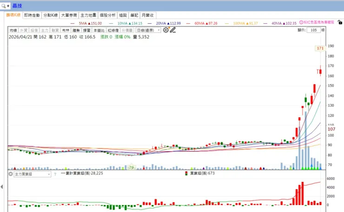Open the 筆記 tab

coord(134,15)
